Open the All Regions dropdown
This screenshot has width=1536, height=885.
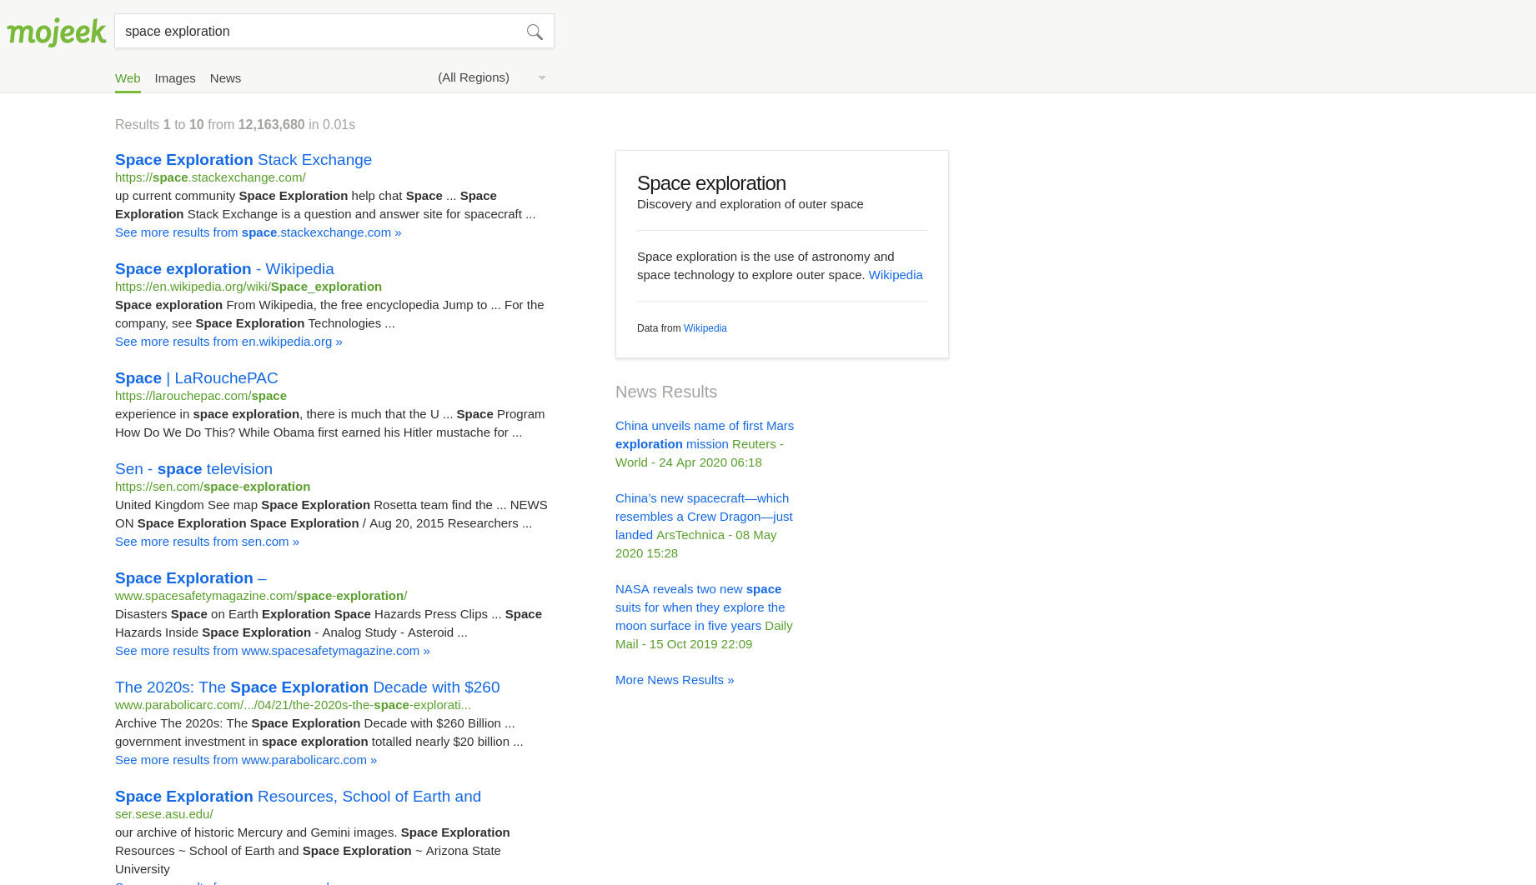(x=492, y=77)
